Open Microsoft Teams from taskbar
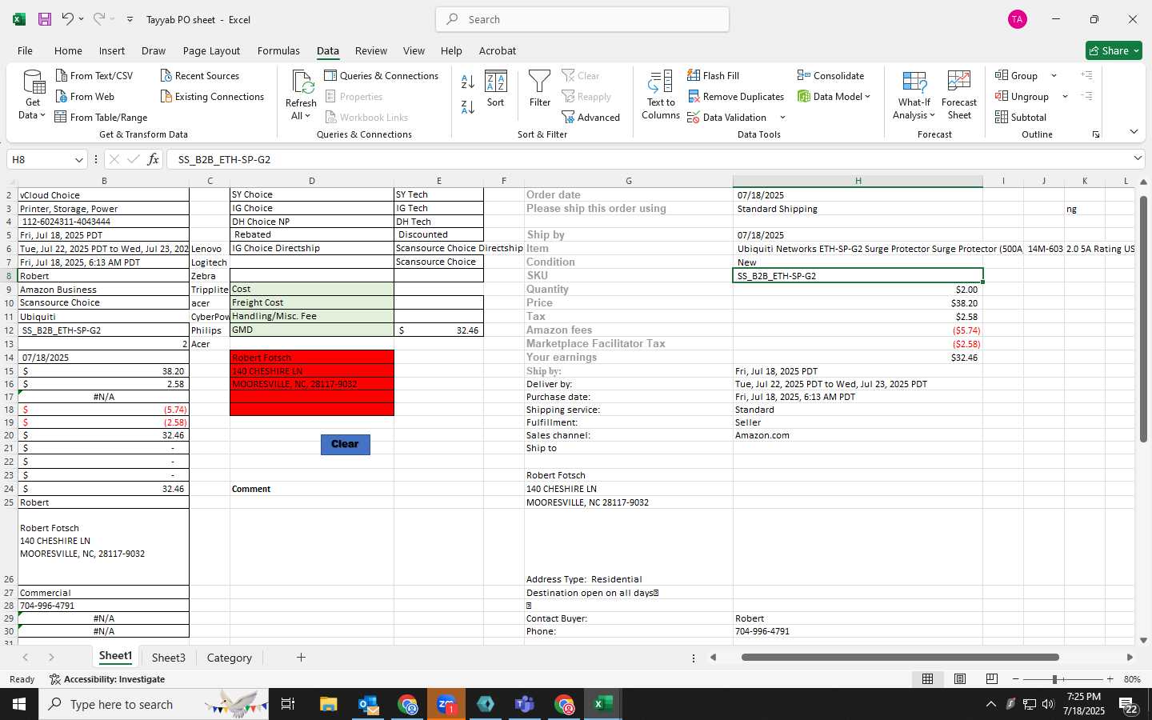The image size is (1152, 720). 525,704
